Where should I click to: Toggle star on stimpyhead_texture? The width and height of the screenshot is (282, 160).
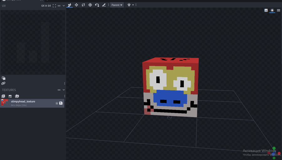click(x=57, y=103)
